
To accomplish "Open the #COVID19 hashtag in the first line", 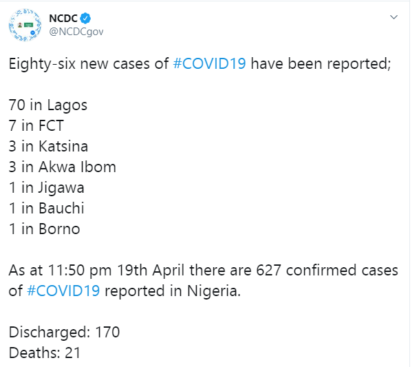I will tap(209, 63).
